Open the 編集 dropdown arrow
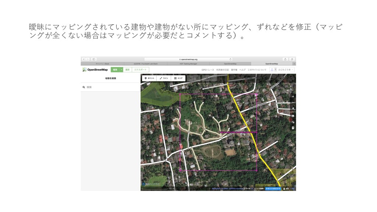Screen dimensions: 377x212 [121, 70]
